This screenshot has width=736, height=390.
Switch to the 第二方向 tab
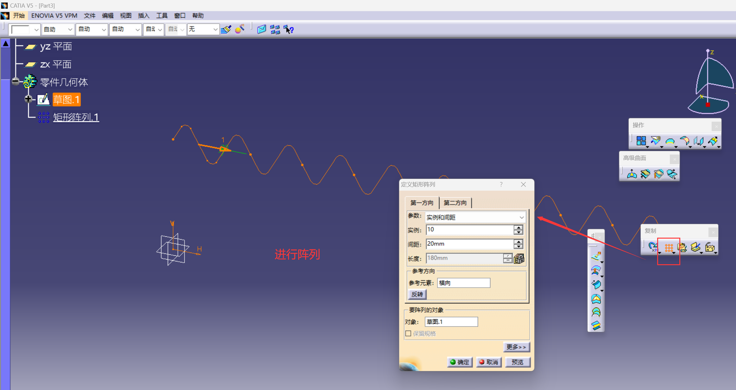[x=455, y=203]
